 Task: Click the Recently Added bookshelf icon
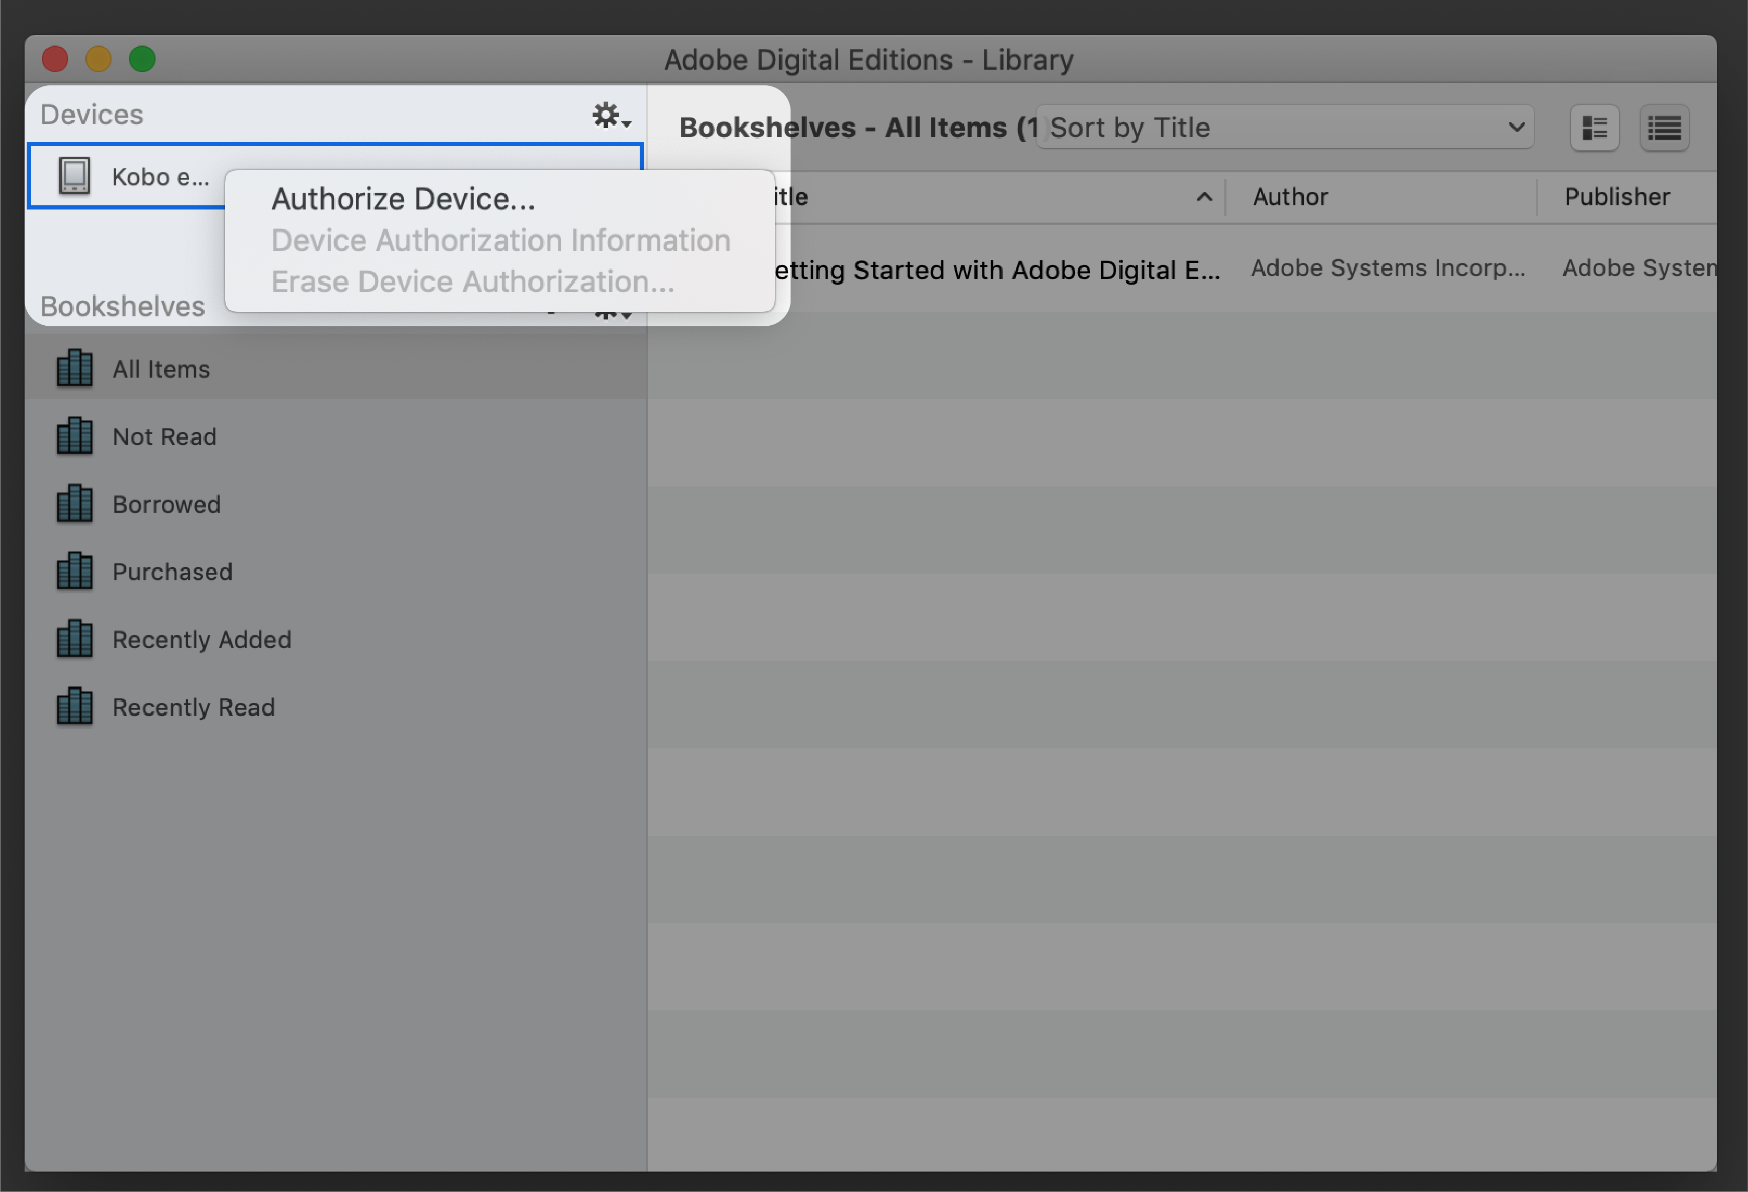tap(74, 639)
